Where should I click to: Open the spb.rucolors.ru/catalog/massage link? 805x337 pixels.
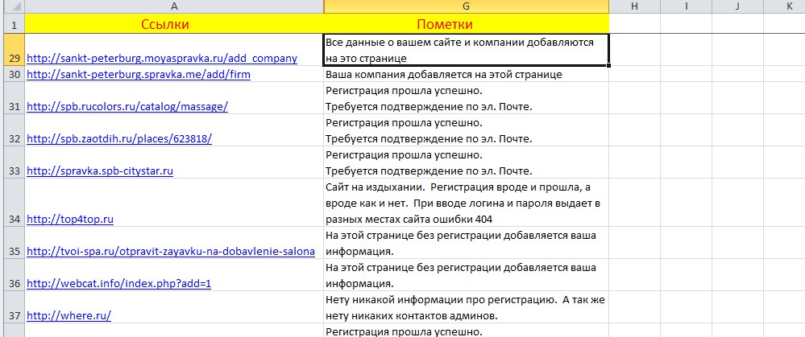pyautogui.click(x=127, y=106)
